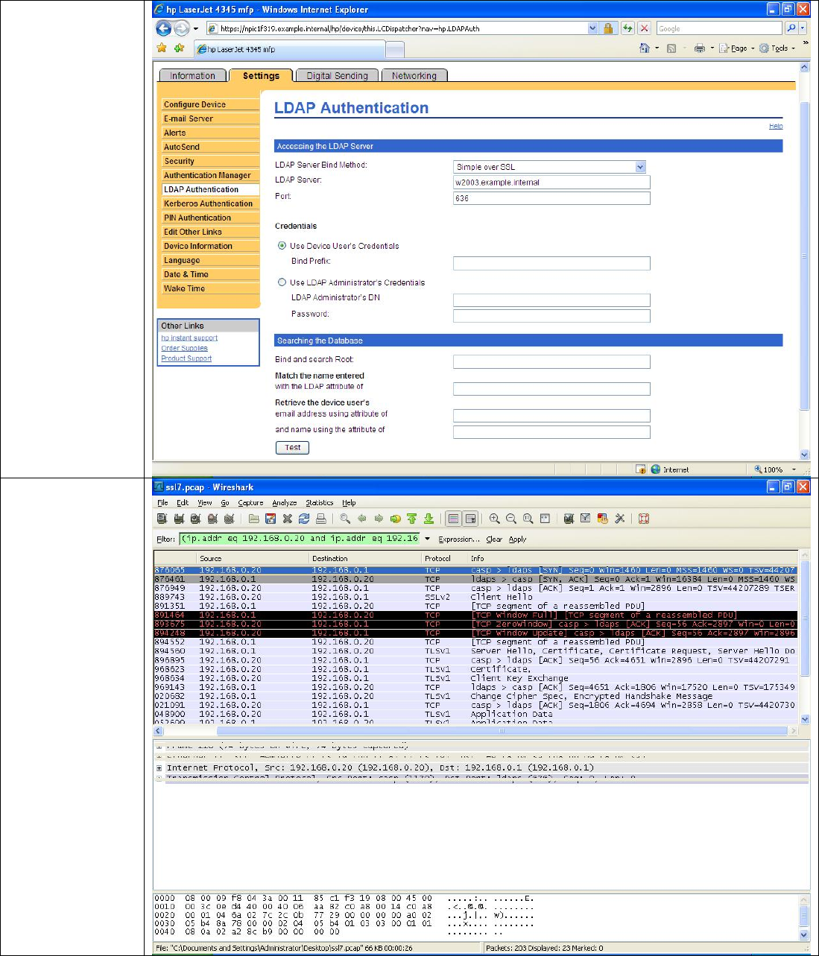Click Expression... button in Wireshark filter bar
819x956 pixels.
(458, 539)
